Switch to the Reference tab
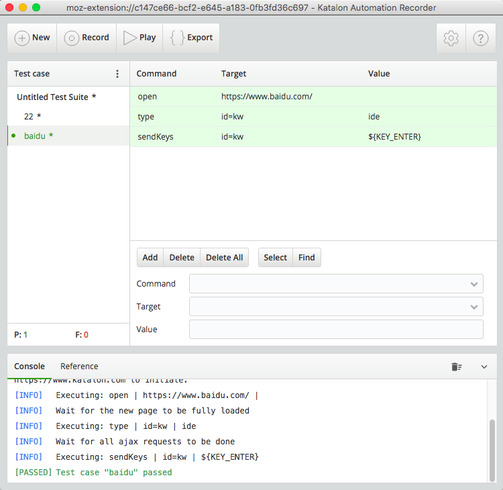This screenshot has height=490, width=503. point(79,366)
